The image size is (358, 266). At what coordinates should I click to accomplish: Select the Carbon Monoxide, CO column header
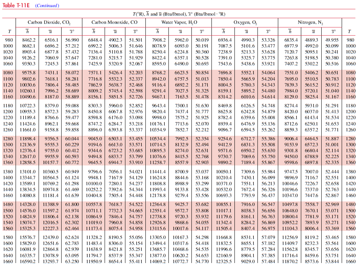click(x=113, y=23)
